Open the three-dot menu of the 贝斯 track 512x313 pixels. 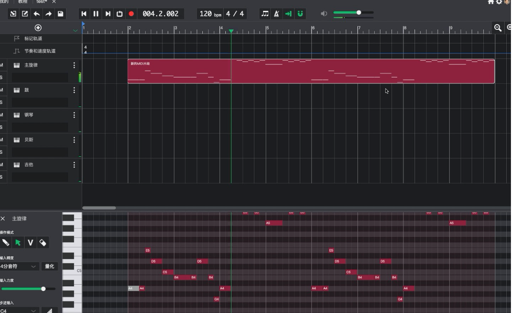click(x=74, y=140)
